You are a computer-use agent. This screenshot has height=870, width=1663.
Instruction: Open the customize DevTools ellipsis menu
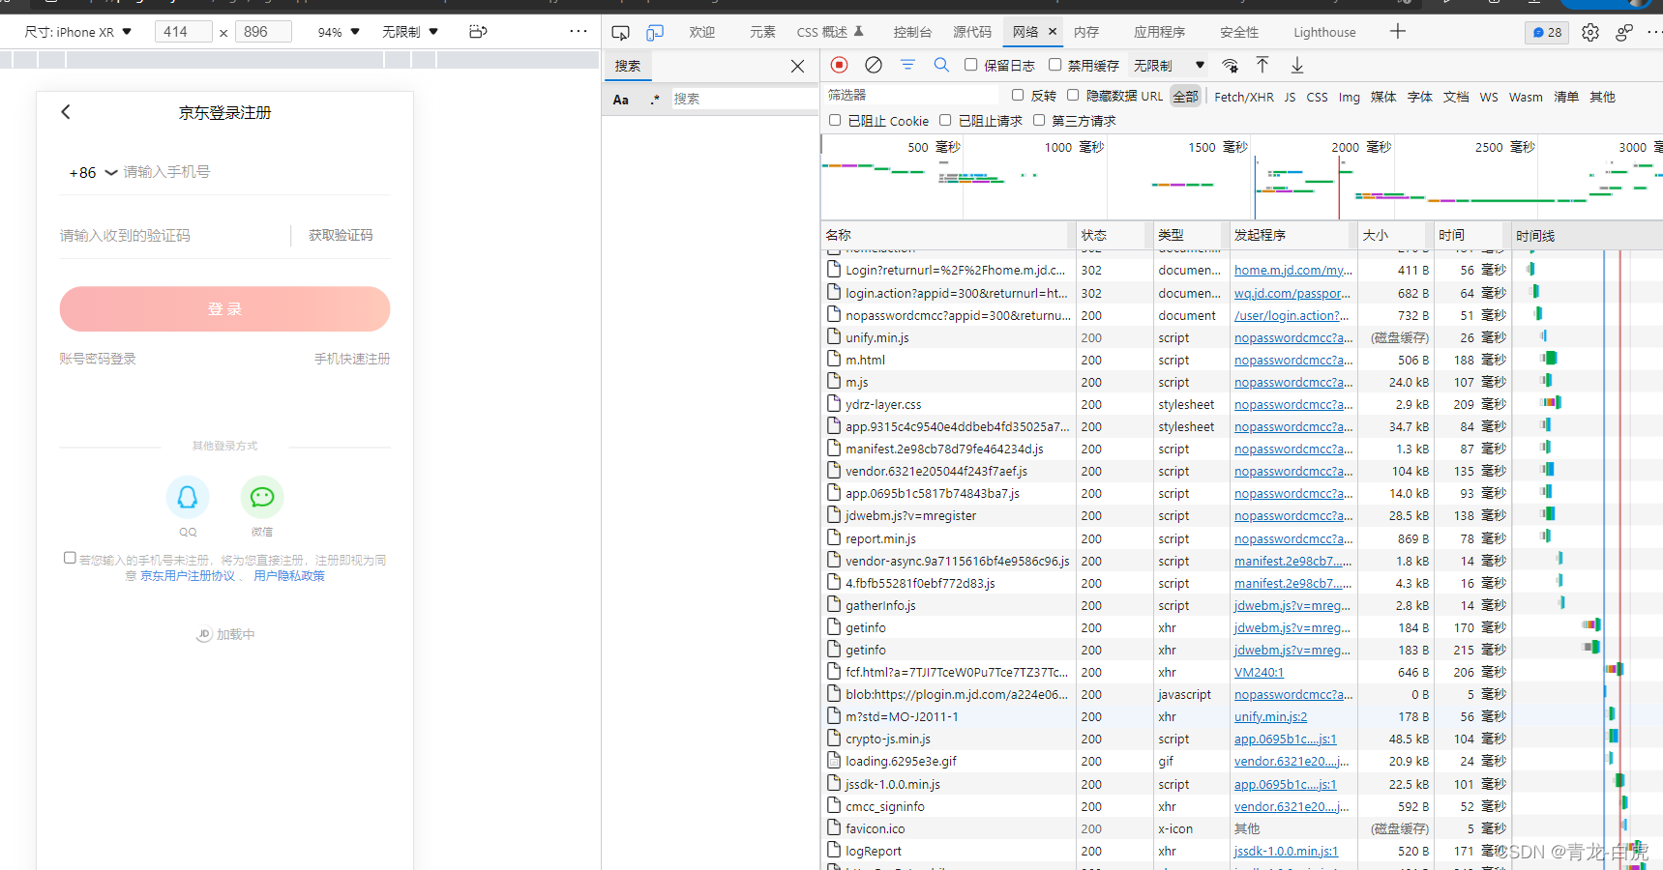coord(1653,32)
